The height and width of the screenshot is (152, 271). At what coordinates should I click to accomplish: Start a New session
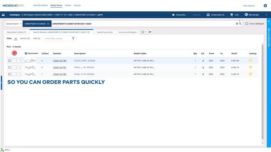click(x=249, y=5)
